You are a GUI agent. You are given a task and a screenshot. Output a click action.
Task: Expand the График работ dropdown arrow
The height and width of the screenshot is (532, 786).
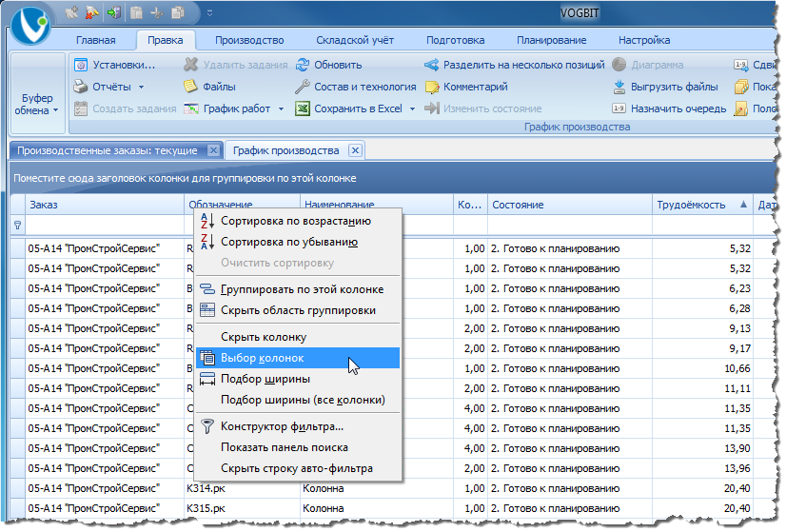(x=282, y=108)
